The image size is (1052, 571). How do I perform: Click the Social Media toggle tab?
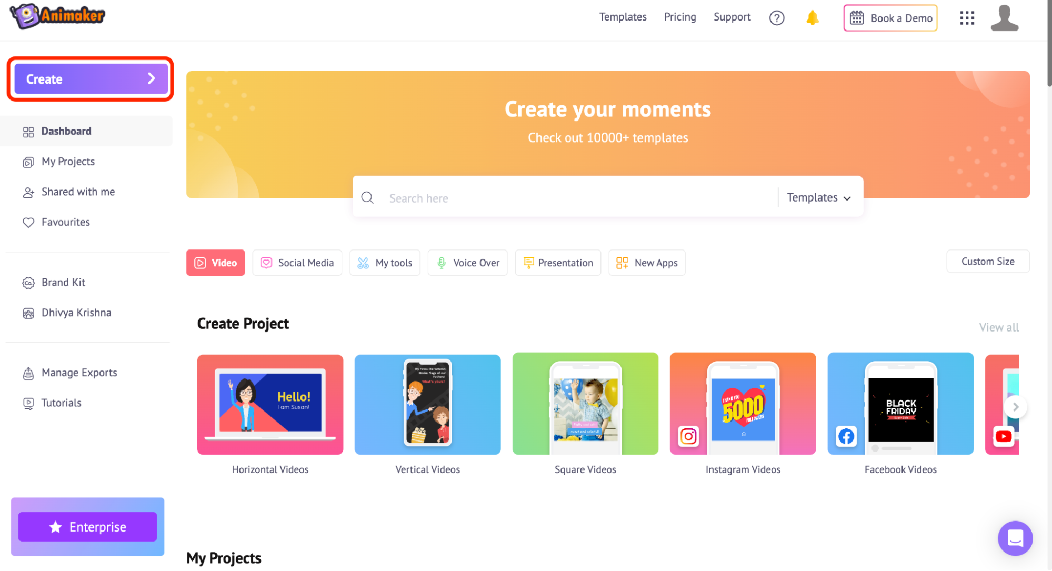[297, 262]
